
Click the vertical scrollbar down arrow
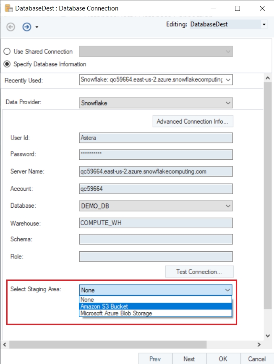point(268,335)
